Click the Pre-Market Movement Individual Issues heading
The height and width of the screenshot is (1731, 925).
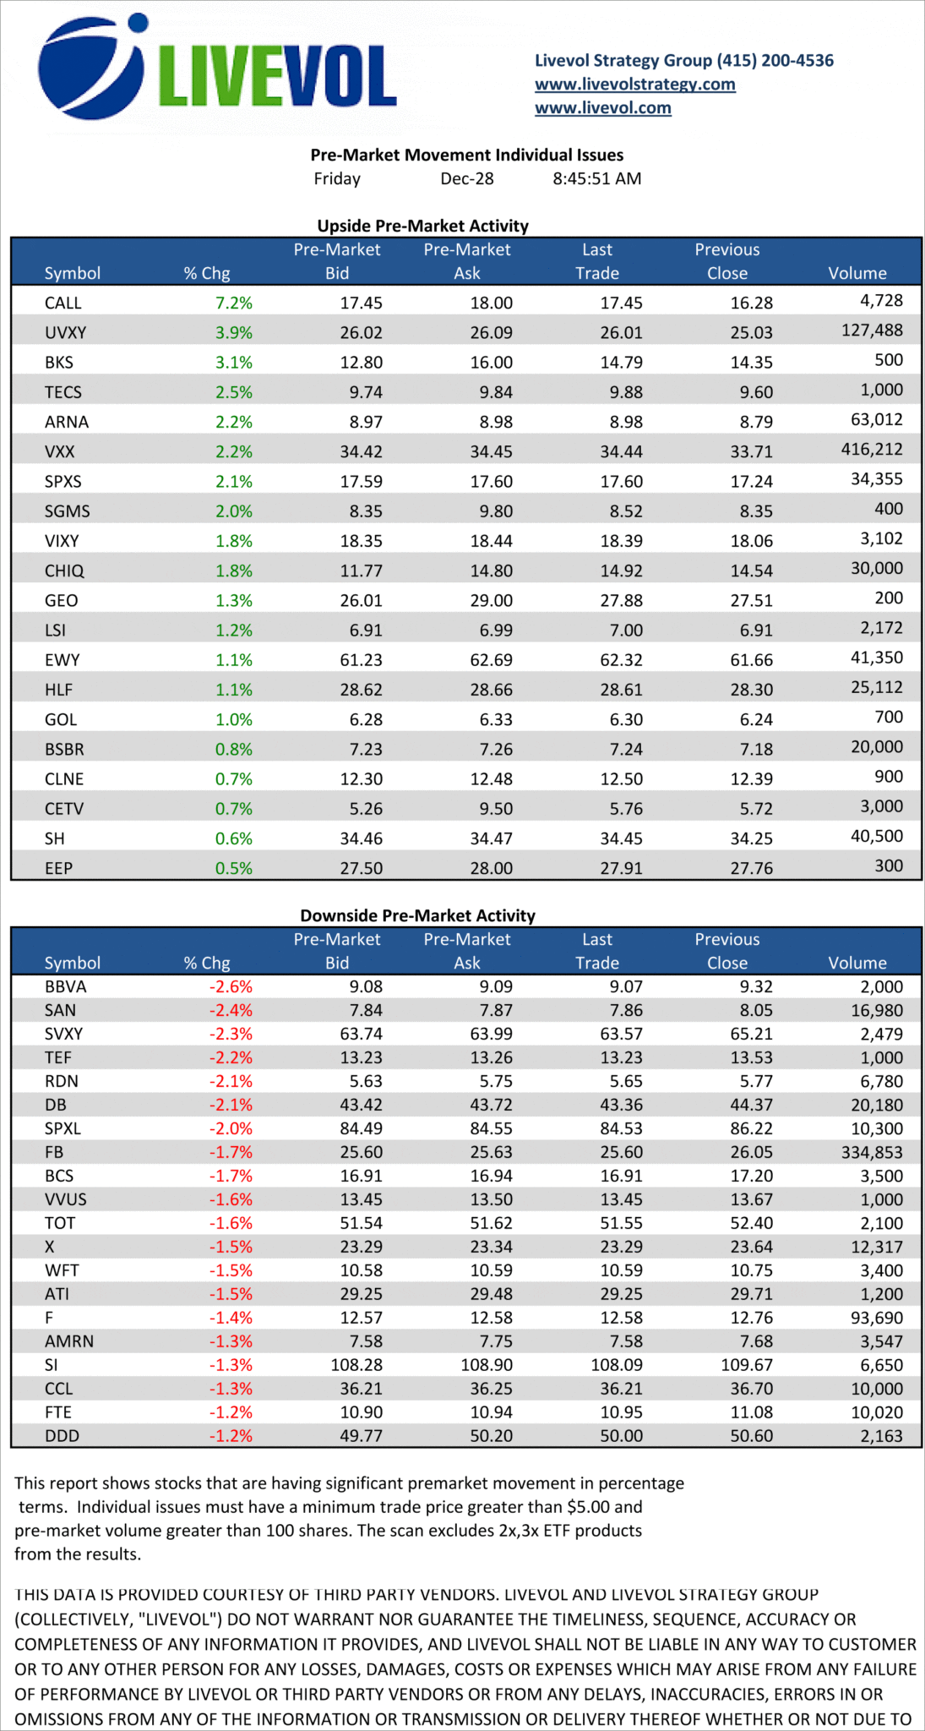466,155
